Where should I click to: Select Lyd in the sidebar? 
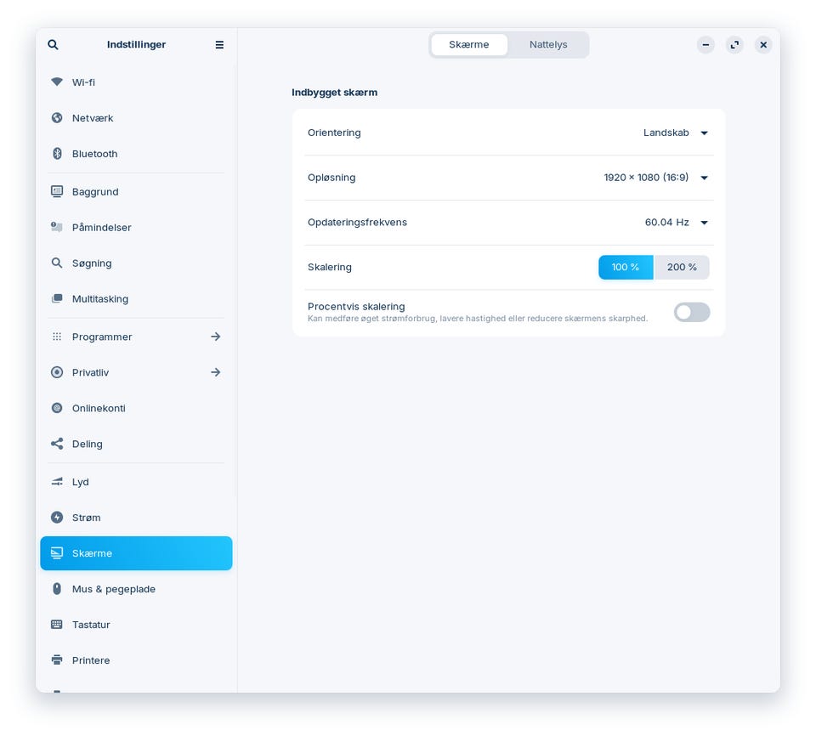pos(136,482)
